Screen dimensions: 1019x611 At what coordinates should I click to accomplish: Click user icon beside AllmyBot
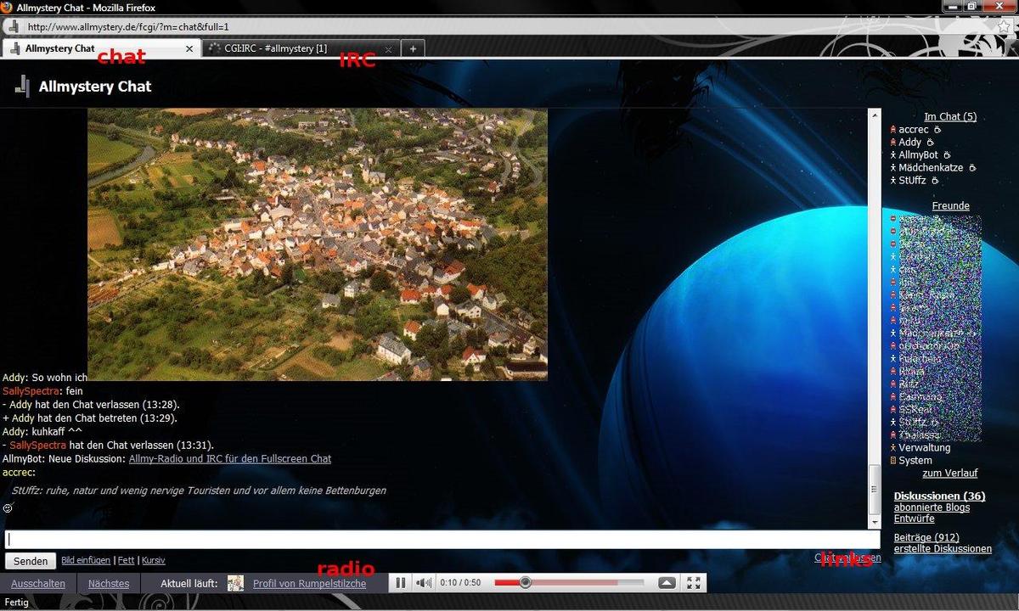tap(893, 155)
